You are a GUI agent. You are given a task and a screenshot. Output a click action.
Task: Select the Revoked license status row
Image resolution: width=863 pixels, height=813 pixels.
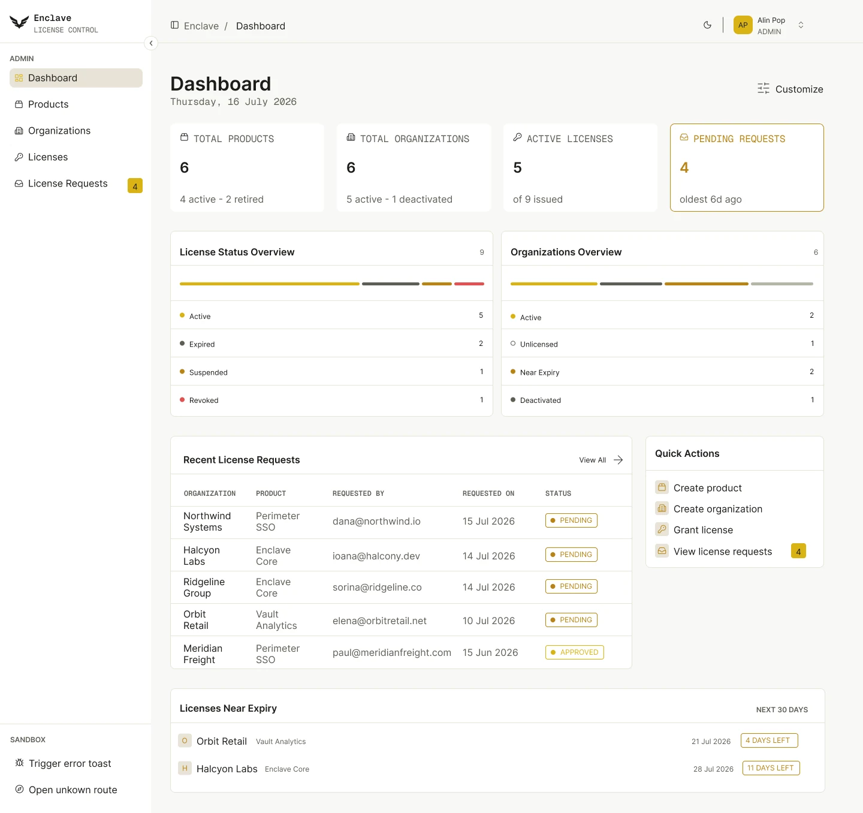point(331,400)
